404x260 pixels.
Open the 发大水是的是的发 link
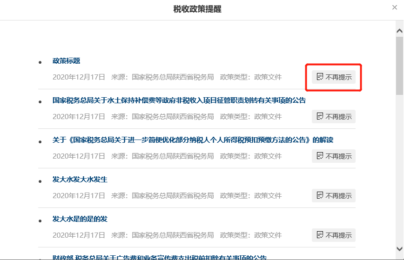pos(80,219)
